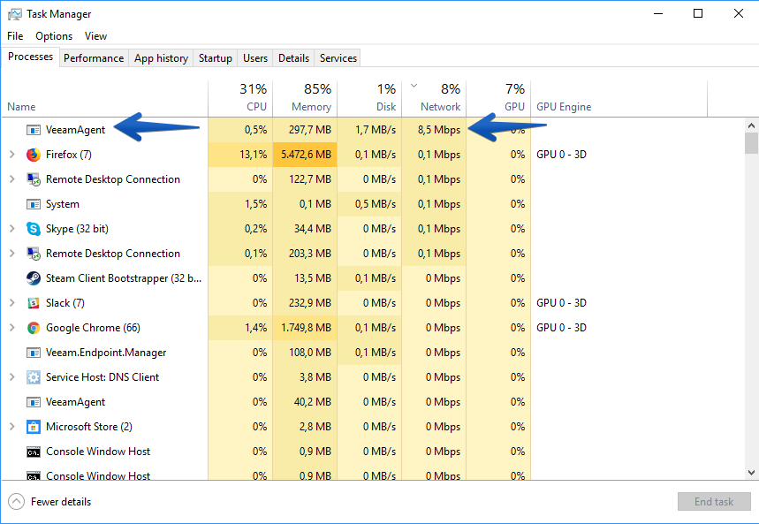Viewport: 759px width, 524px height.
Task: Sort by the GPU Engine column header
Action: (619, 98)
